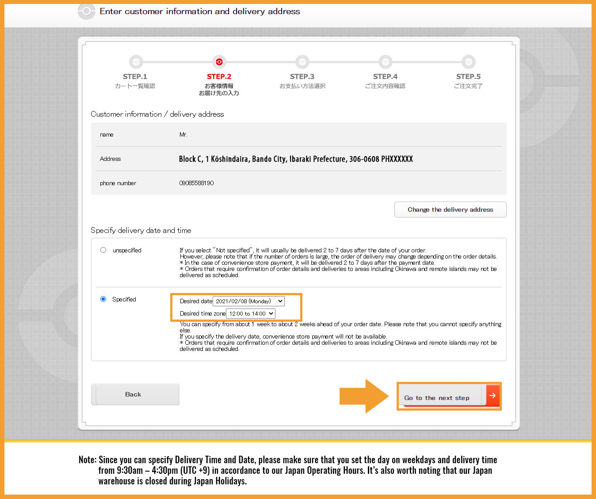The height and width of the screenshot is (499, 596).
Task: Click the STEP.4 Pokeball progress icon
Action: tap(385, 62)
